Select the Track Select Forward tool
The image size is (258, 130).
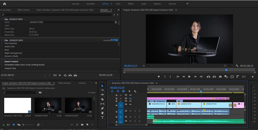coord(102,90)
